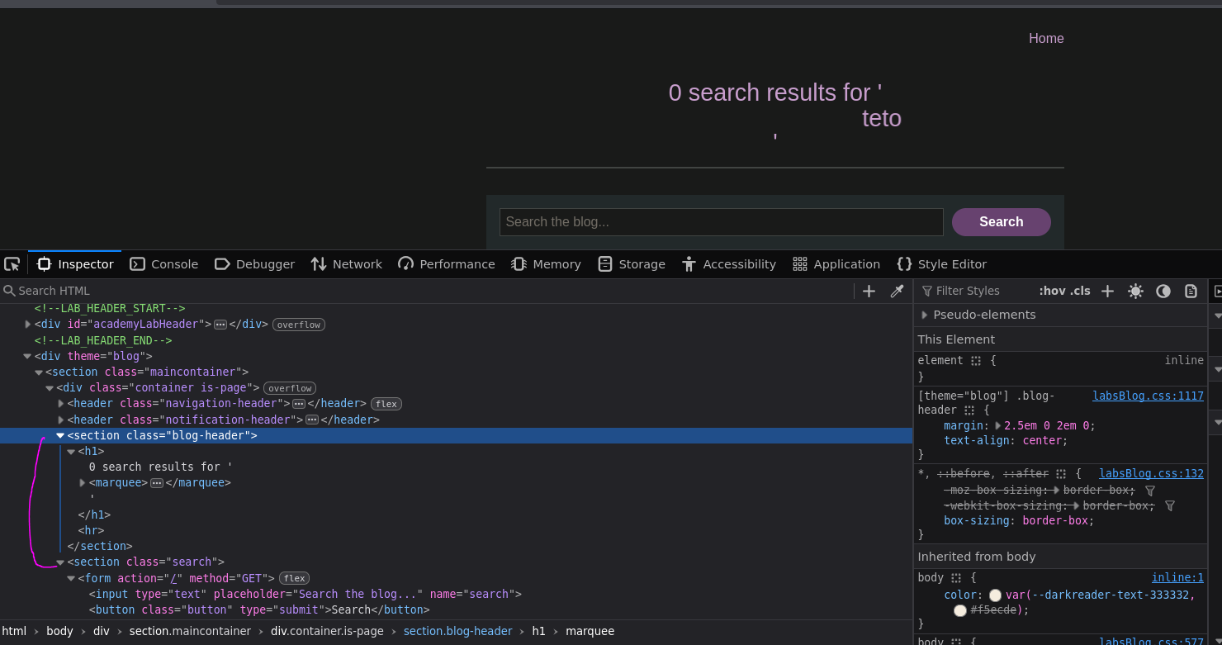Click the overflow badge on container is-page
Screen dimensions: 1222x645
290,388
